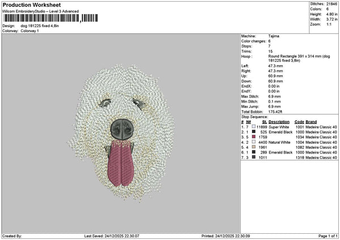The height and width of the screenshot is (240, 340).
Task: Click the barcode under the worksheet title
Action: [x=51, y=18]
